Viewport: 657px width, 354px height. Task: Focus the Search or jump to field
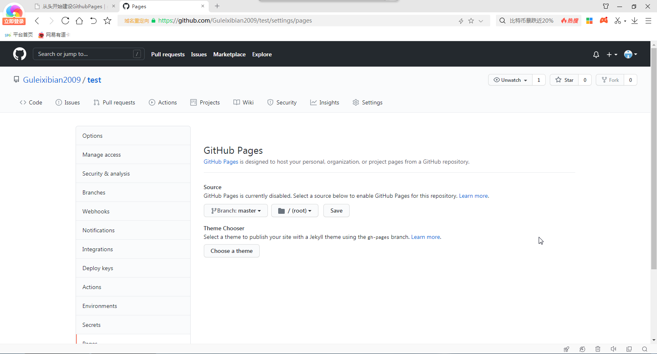pos(89,54)
